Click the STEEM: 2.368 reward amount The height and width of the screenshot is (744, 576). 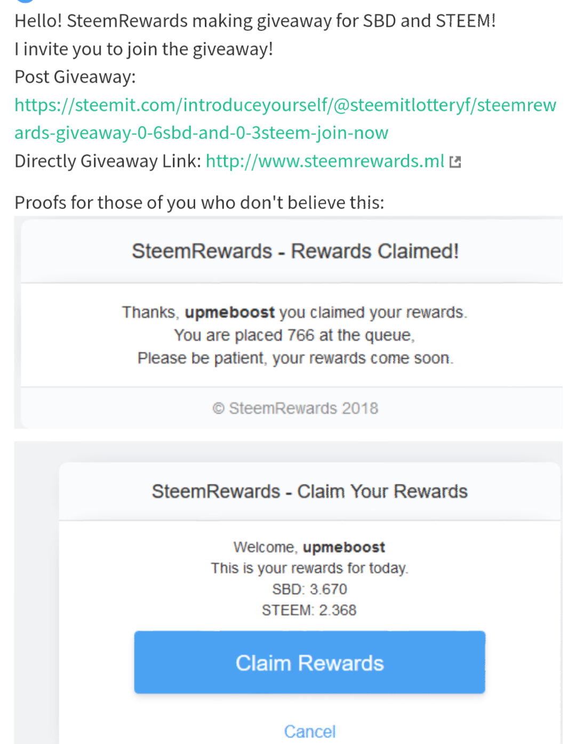point(309,610)
